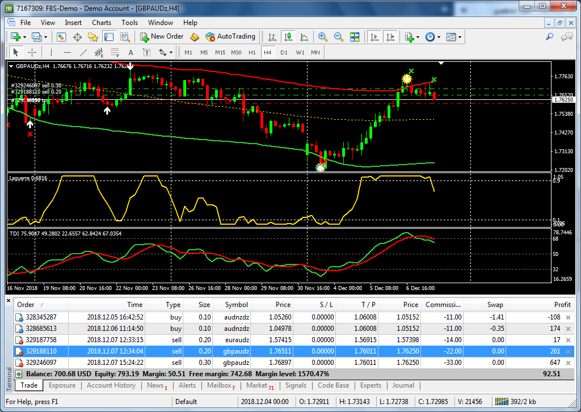The height and width of the screenshot is (412, 581).
Task: Open the Strategy Tester panel
Action: pyautogui.click(x=124, y=37)
